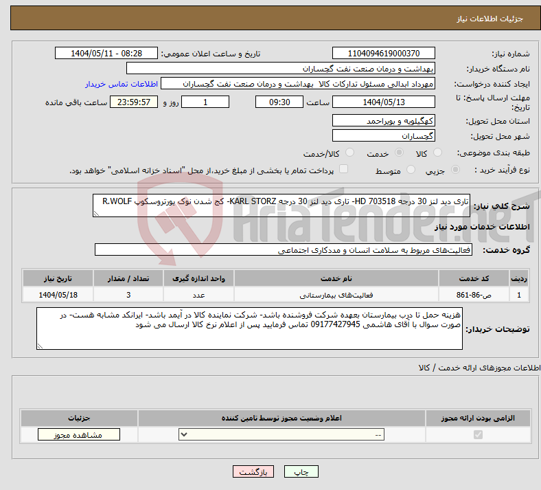Click the quantity cell showing 3
Image resolution: width=541 pixels, height=490 pixels.
click(128, 295)
